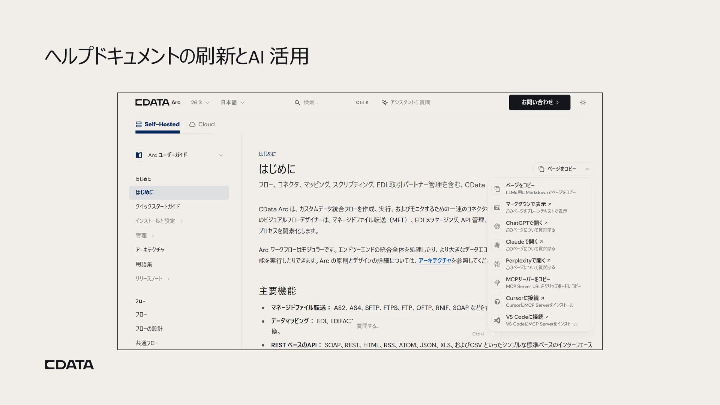The image size is (720, 405).
Task: Follow the アーキテクチャ link in the text
Action: point(435,261)
